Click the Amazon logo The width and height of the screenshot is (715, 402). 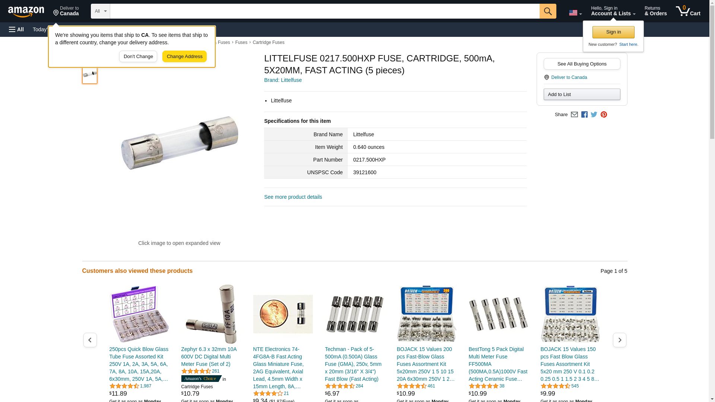(26, 12)
